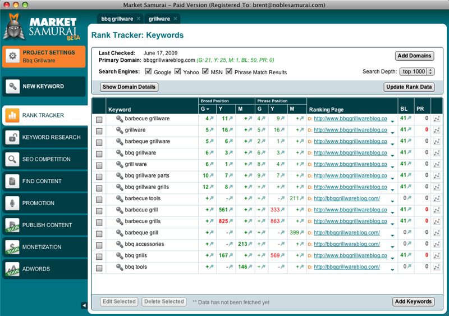Click the Add Keywords button
Screen dimensions: 449x316
(413, 301)
